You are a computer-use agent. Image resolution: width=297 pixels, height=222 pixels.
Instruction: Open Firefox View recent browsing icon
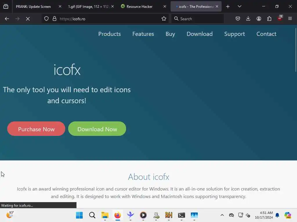coord(6,6)
